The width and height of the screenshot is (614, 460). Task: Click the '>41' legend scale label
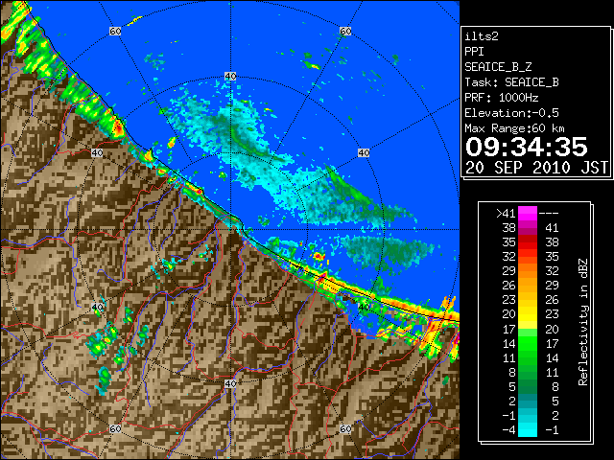507,214
